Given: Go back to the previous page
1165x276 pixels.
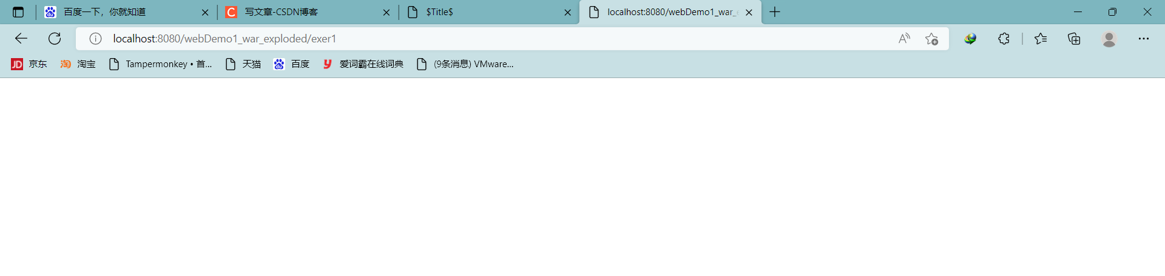Looking at the screenshot, I should (21, 39).
